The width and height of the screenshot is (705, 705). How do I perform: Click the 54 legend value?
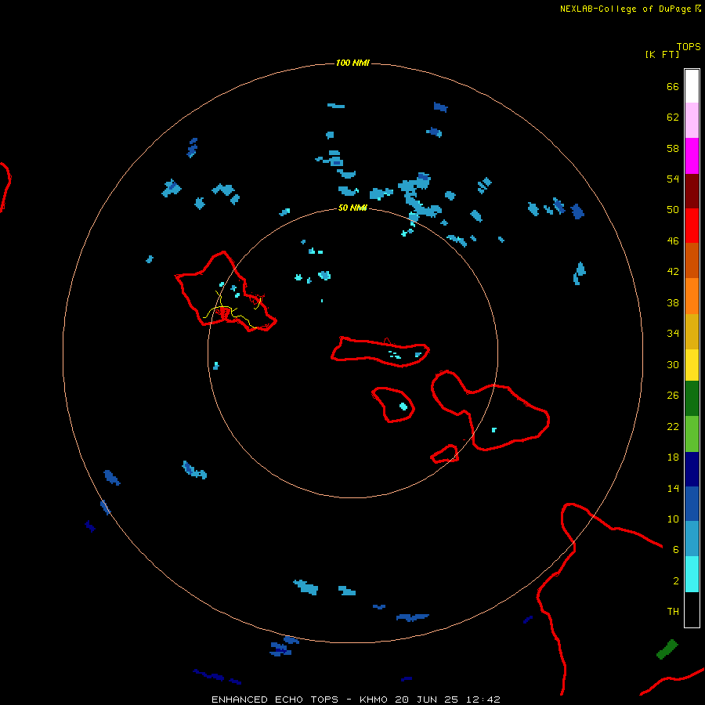(x=673, y=179)
